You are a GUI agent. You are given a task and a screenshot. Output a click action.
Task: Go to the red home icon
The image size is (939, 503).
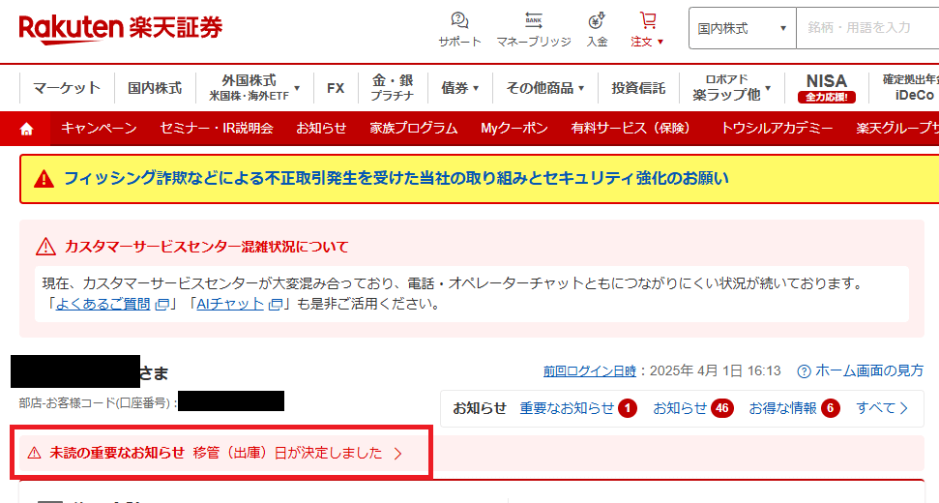[x=26, y=129]
